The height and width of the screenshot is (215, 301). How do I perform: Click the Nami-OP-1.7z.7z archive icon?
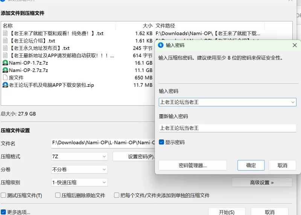[5, 63]
